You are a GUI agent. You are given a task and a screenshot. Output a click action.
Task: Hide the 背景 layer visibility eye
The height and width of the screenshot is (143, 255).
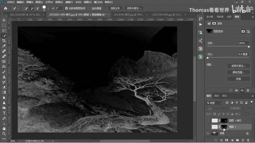click(208, 133)
